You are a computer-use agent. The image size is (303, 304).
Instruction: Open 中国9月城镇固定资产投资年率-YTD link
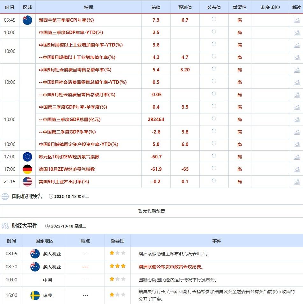click(78, 144)
